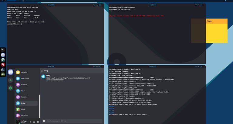Minimize the tracemonitor terminal window
This screenshot has width=233, height=124.
(196, 5)
